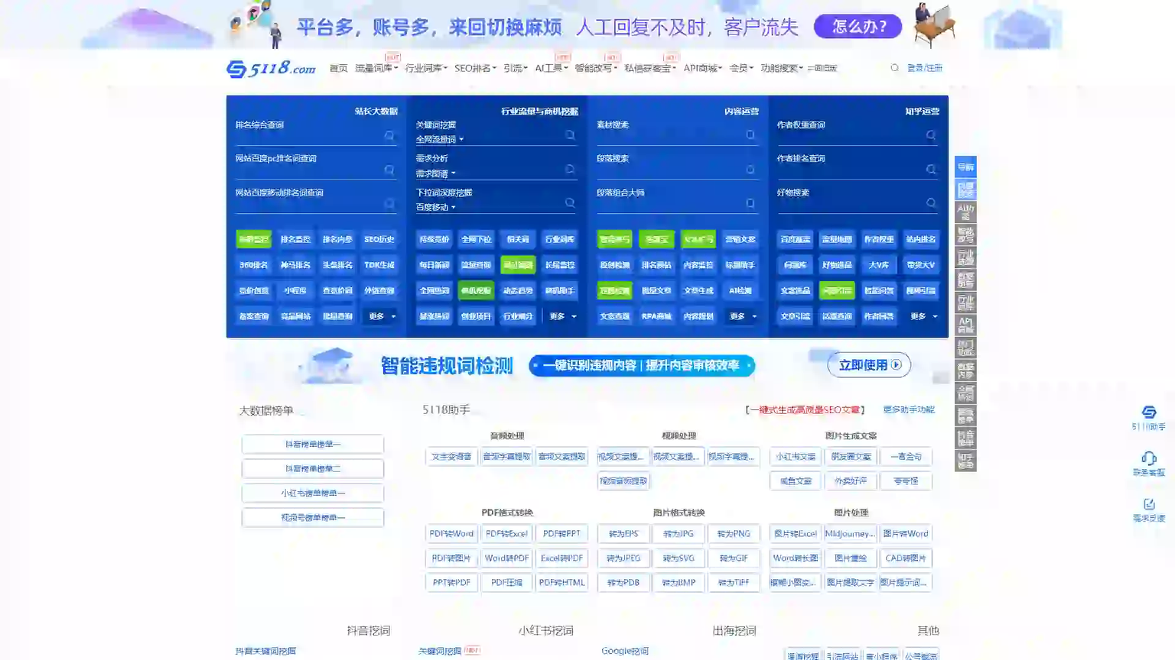Expand 更多 in the 知乎运营 panel
Image resolution: width=1175 pixels, height=660 pixels.
[923, 316]
